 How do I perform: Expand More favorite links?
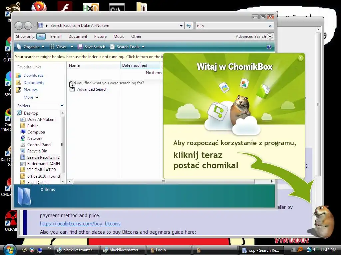click(31, 97)
